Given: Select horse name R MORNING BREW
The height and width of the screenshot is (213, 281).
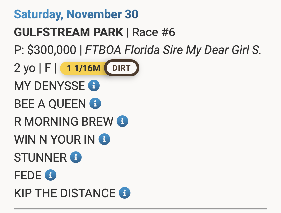Looking at the screenshot, I should [64, 122].
